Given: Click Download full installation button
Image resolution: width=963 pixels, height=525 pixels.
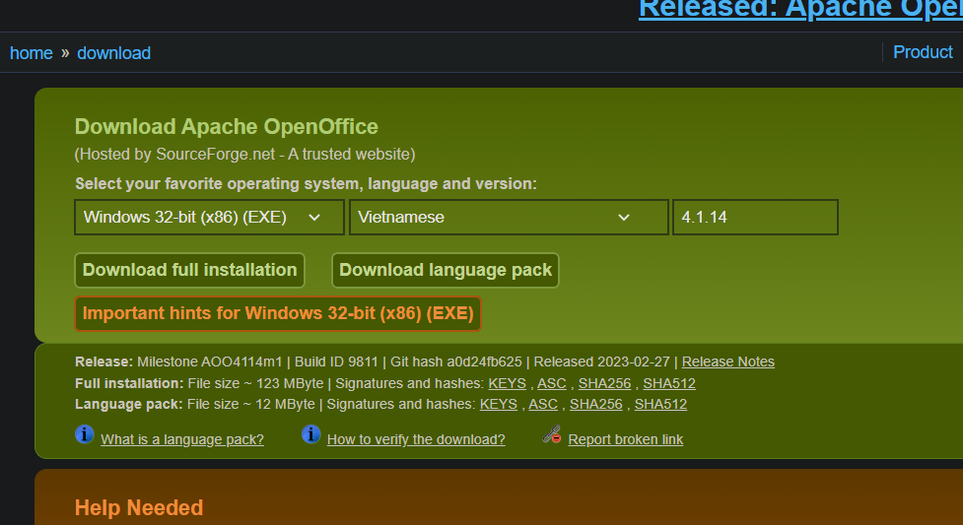Looking at the screenshot, I should click(x=190, y=270).
